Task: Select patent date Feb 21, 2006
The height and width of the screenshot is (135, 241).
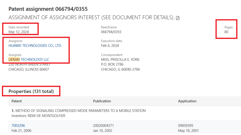Action: [x=21, y=131]
